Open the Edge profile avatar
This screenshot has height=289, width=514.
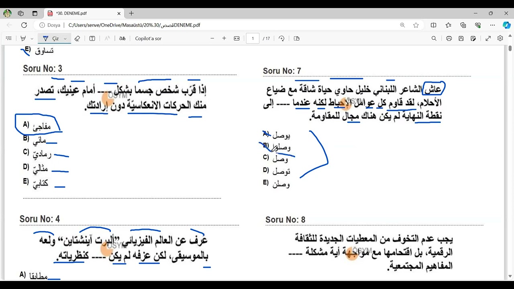click(x=8, y=13)
